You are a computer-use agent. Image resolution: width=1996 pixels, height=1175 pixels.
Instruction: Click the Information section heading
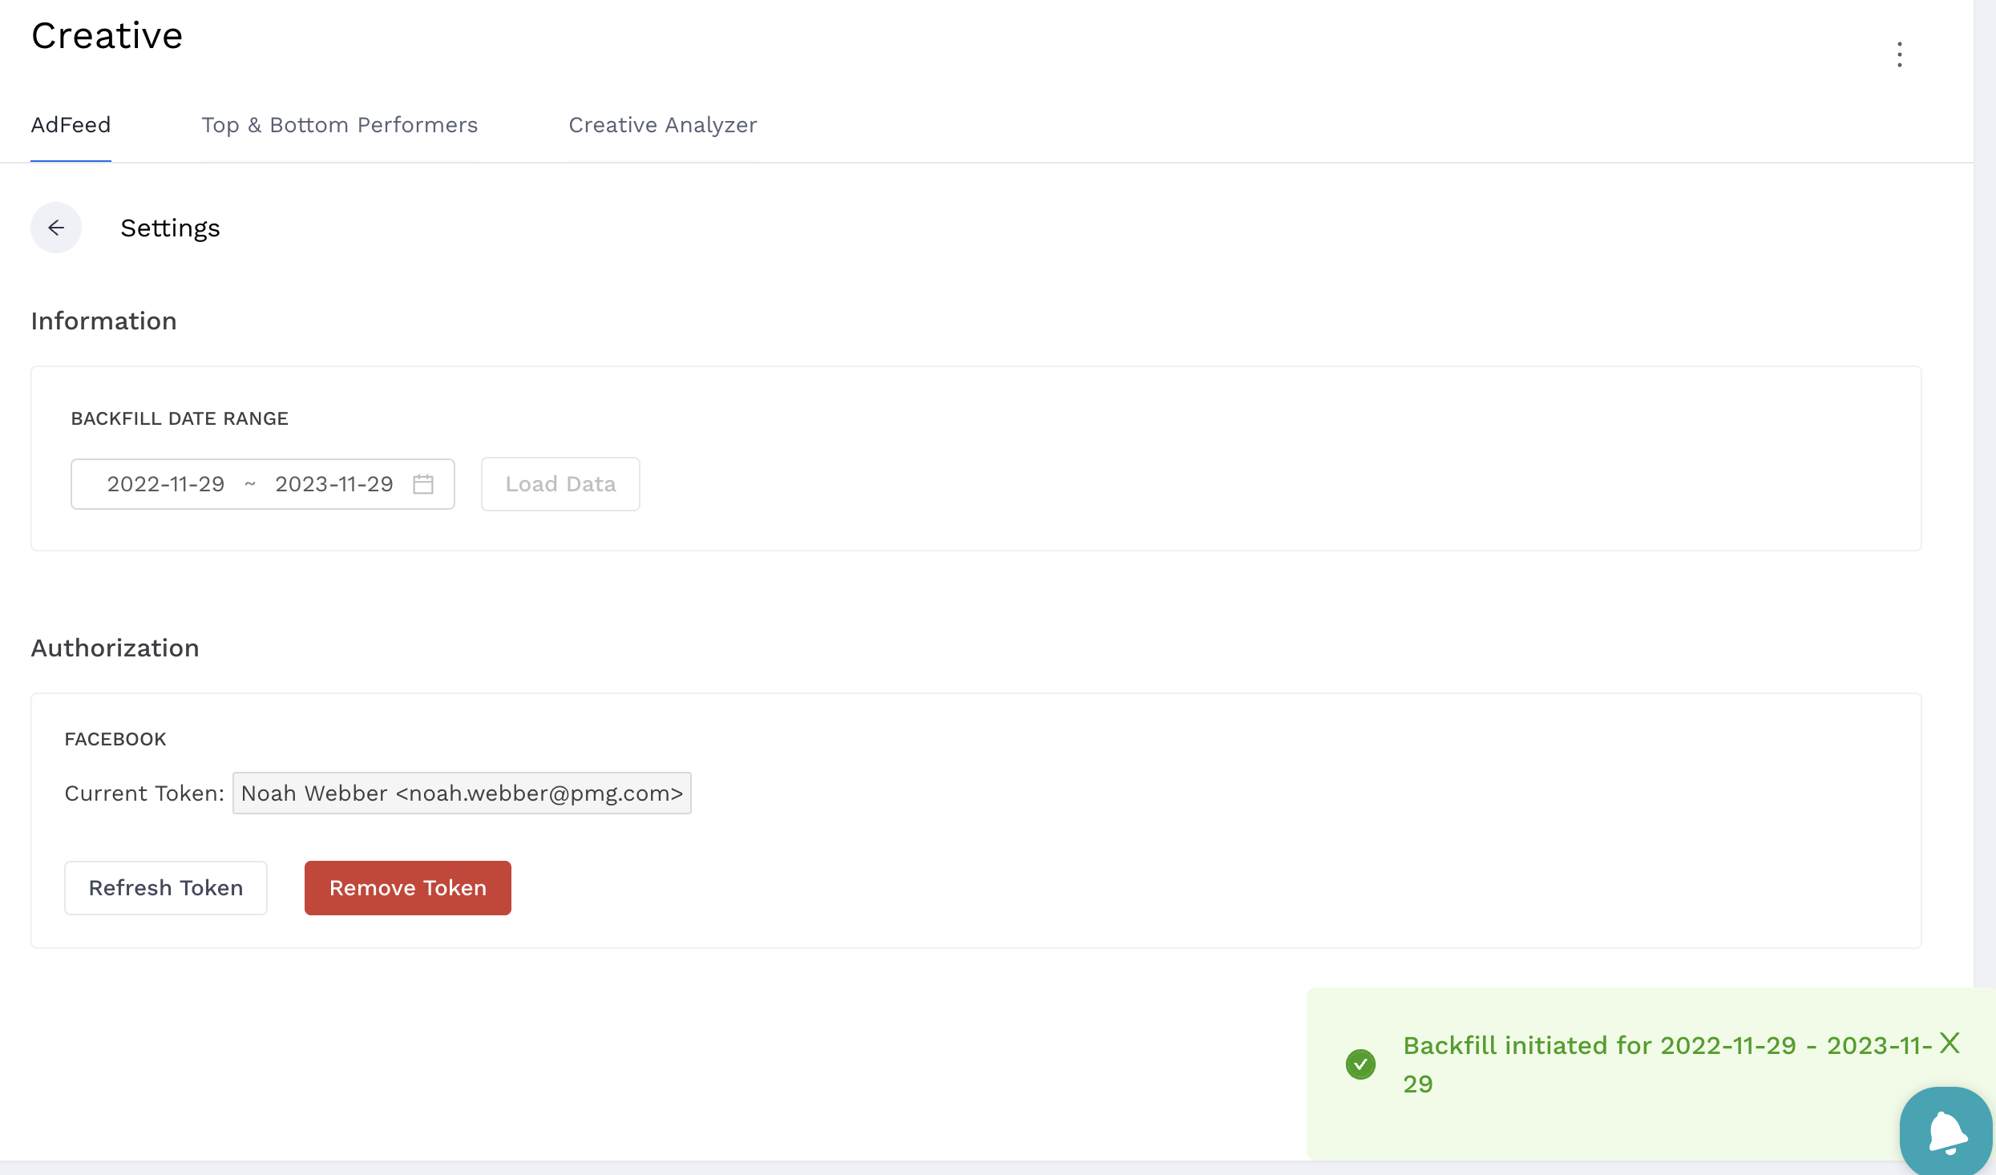pos(103,321)
